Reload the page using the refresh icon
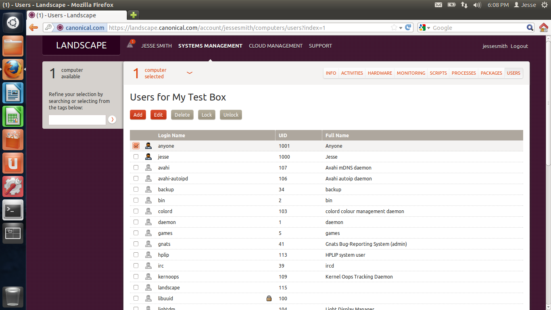This screenshot has height=310, width=551. click(408, 28)
